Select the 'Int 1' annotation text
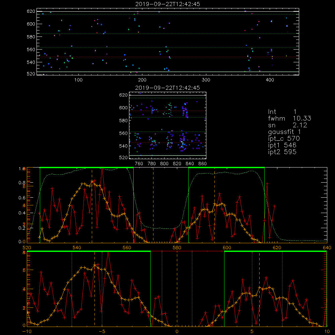This screenshot has width=335, height=335. [x=282, y=112]
